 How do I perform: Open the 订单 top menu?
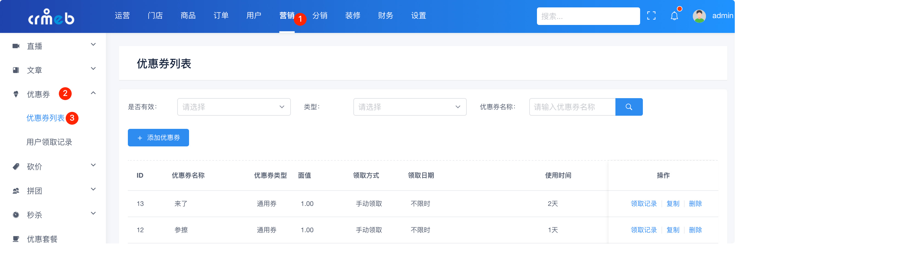[x=221, y=16]
